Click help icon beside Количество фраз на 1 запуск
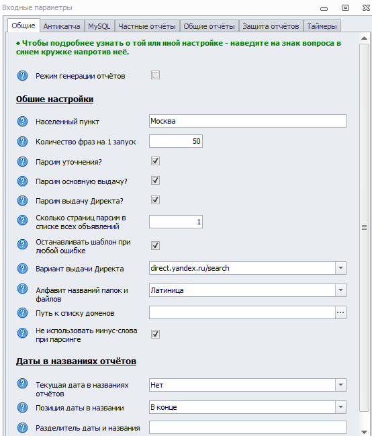 pos(22,141)
